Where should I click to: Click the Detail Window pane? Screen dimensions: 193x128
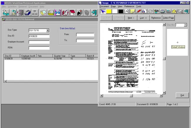tap(177, 42)
